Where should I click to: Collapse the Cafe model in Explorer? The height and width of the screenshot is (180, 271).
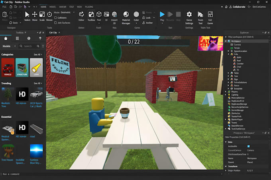228,54
